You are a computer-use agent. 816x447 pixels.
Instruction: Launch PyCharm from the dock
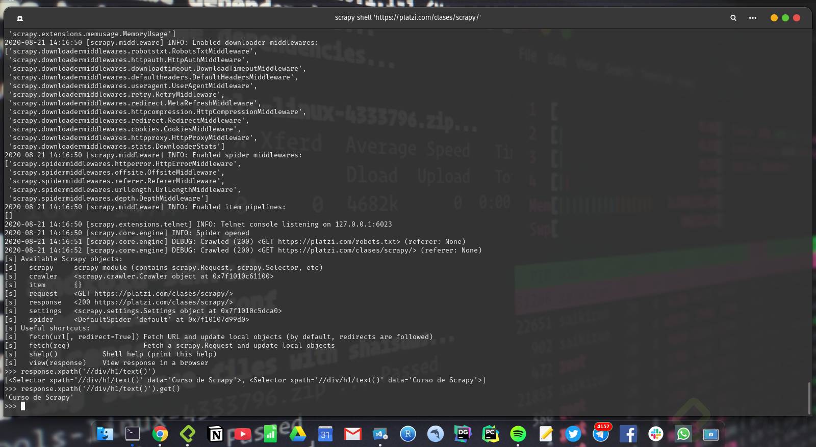(491, 434)
